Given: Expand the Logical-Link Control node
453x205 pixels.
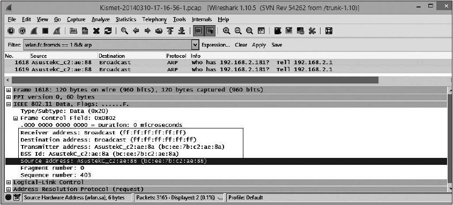Looking at the screenshot, I should click(x=9, y=183).
